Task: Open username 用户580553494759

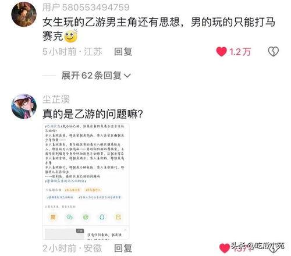Action: [x=86, y=8]
